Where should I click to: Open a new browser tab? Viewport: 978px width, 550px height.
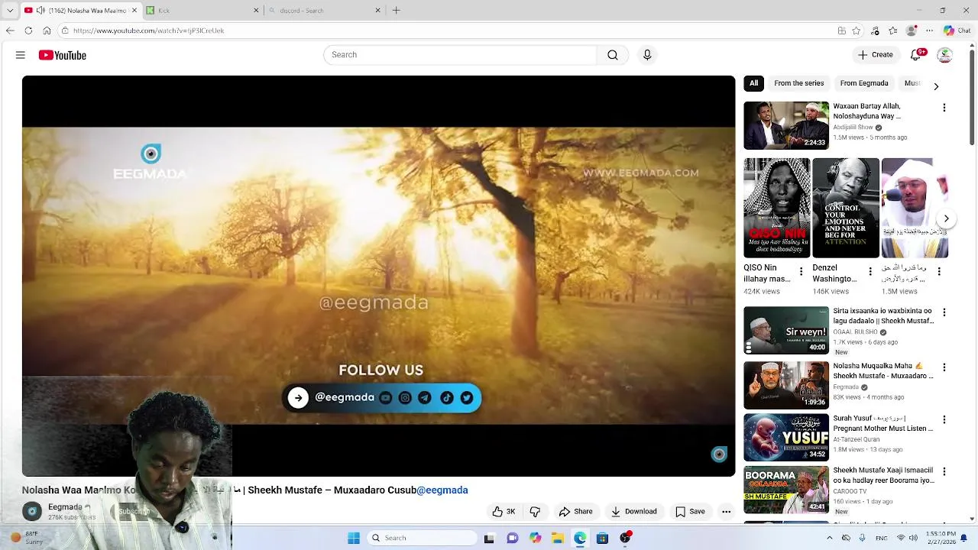tap(396, 11)
